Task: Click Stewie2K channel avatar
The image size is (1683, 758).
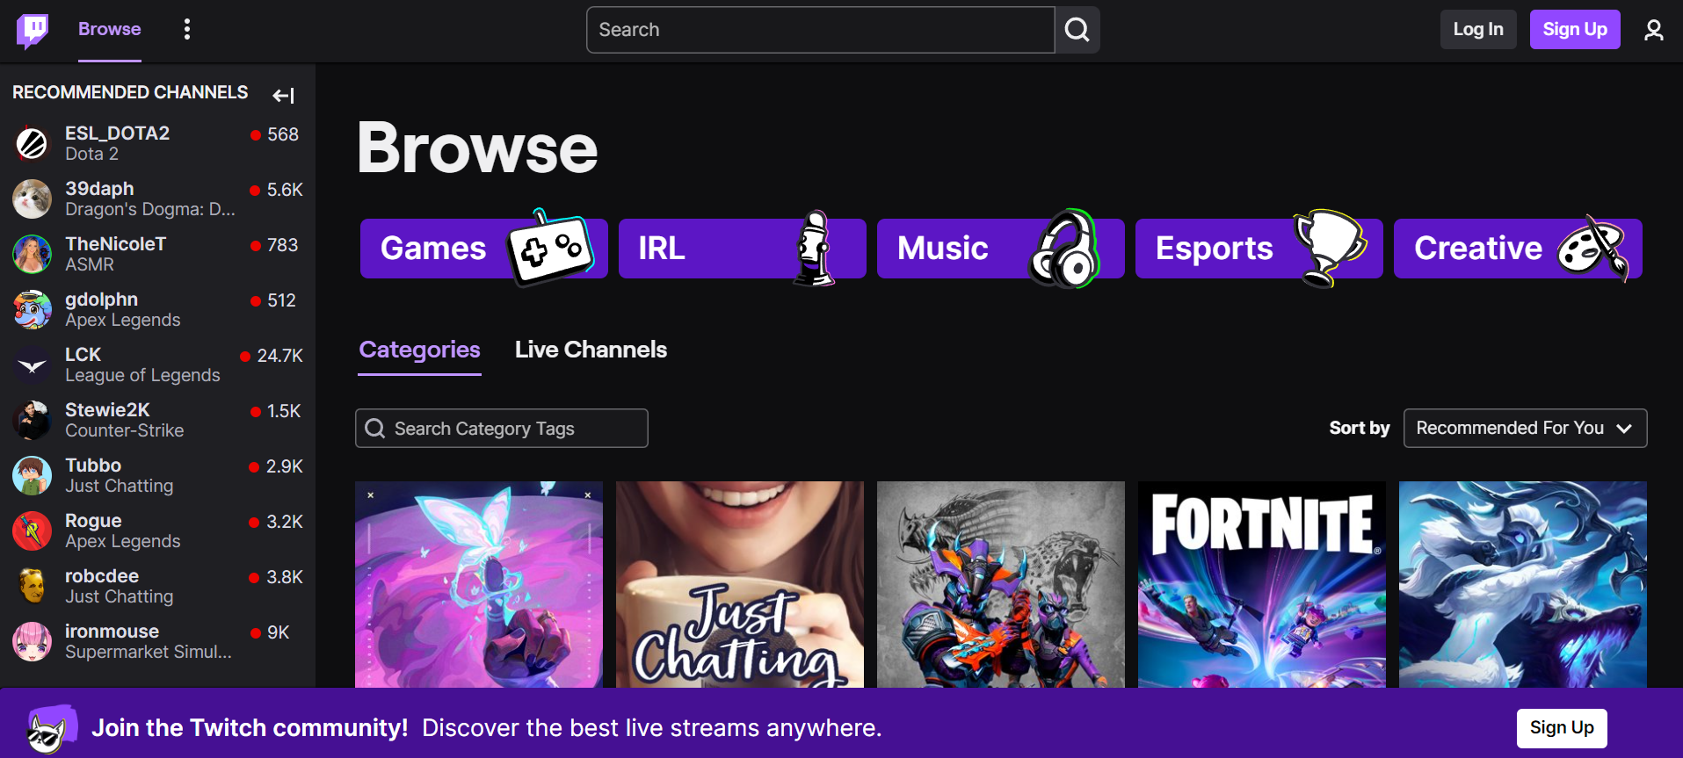Action: pos(33,420)
